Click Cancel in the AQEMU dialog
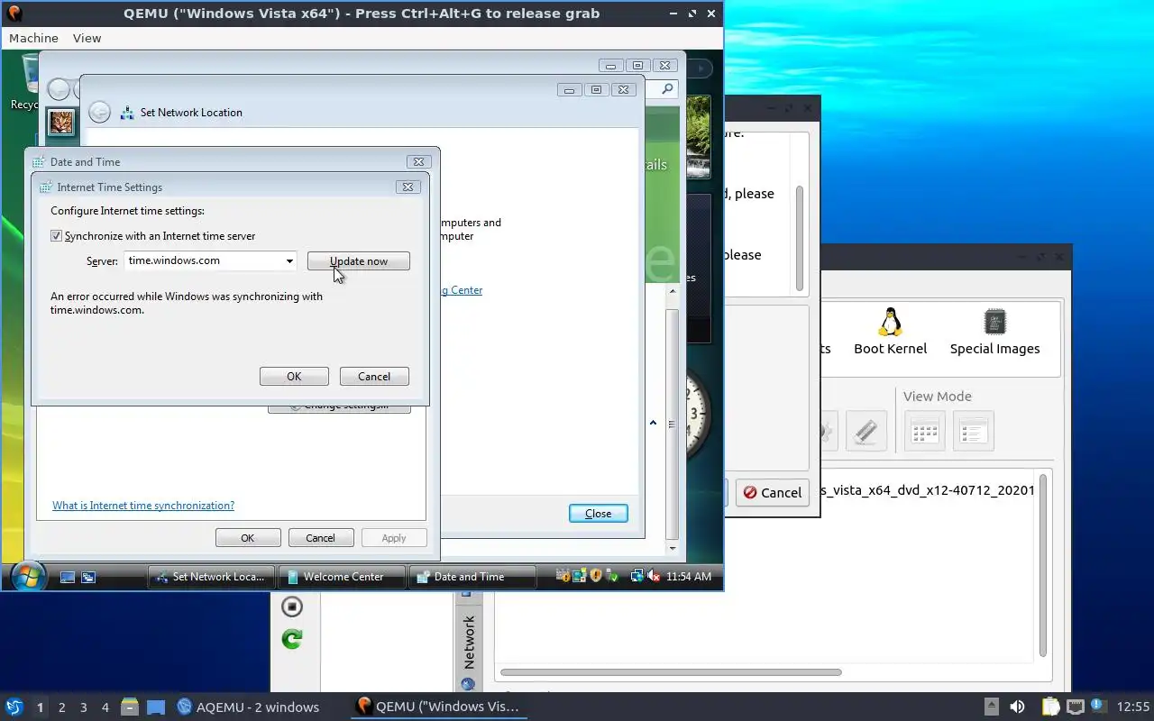This screenshot has width=1154, height=721. (x=772, y=492)
